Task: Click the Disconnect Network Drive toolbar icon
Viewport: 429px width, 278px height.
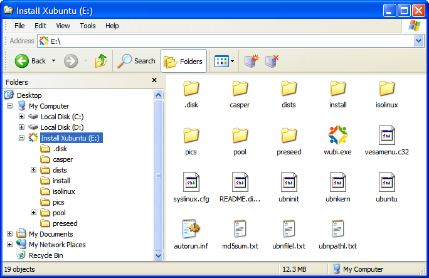Action: point(272,61)
